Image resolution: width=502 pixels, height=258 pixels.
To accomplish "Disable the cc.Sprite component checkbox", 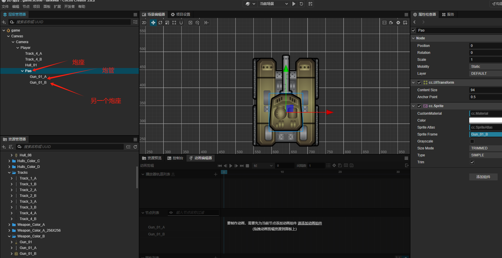I will click(419, 106).
